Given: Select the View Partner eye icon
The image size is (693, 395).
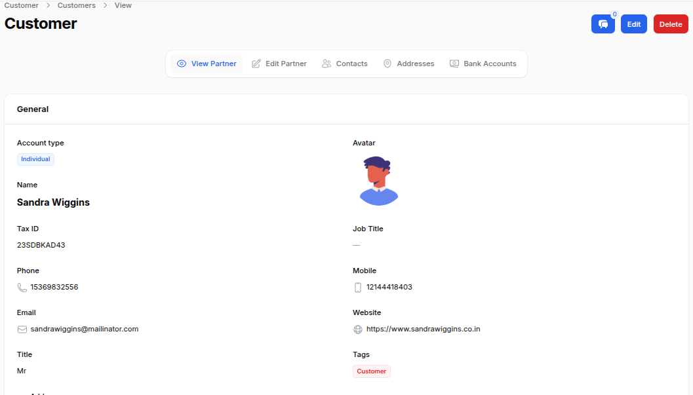Looking at the screenshot, I should (180, 64).
